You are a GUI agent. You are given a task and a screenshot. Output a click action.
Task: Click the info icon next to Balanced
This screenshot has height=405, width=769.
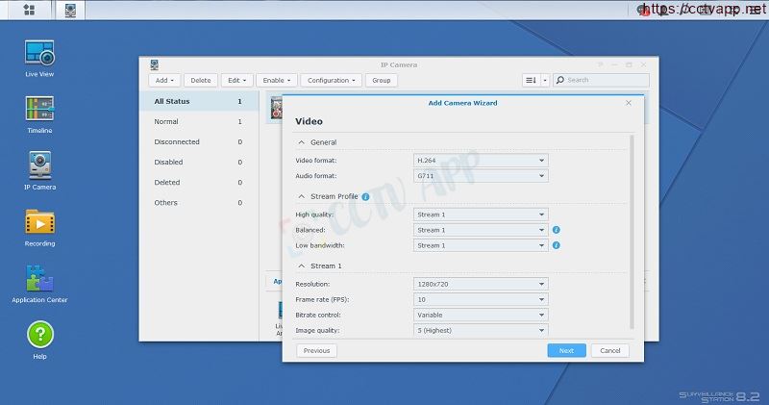(556, 230)
